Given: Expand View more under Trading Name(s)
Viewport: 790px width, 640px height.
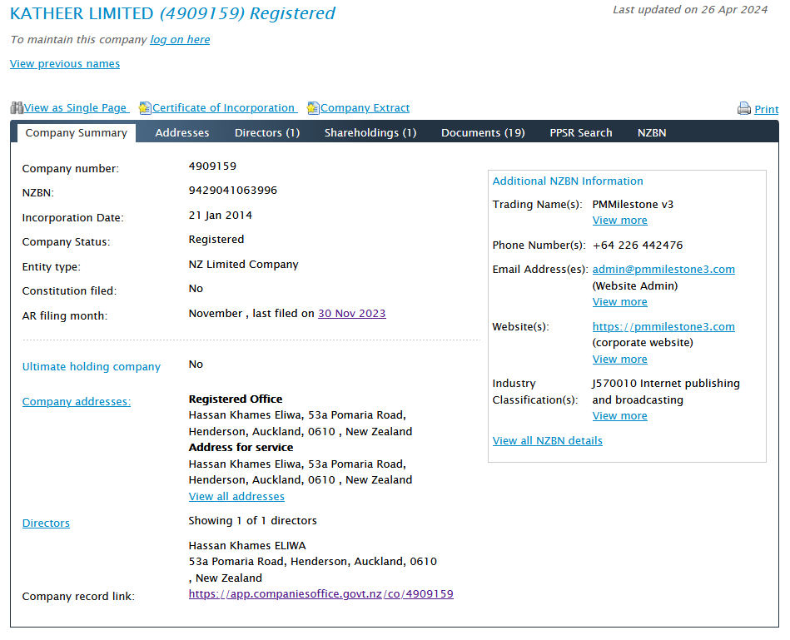Looking at the screenshot, I should [x=619, y=221].
